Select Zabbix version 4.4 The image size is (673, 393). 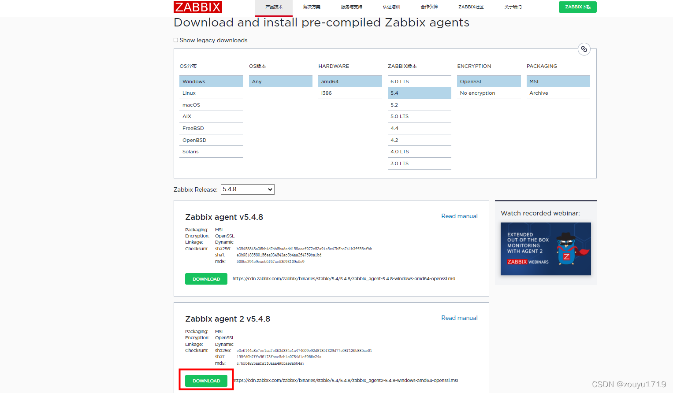[420, 128]
